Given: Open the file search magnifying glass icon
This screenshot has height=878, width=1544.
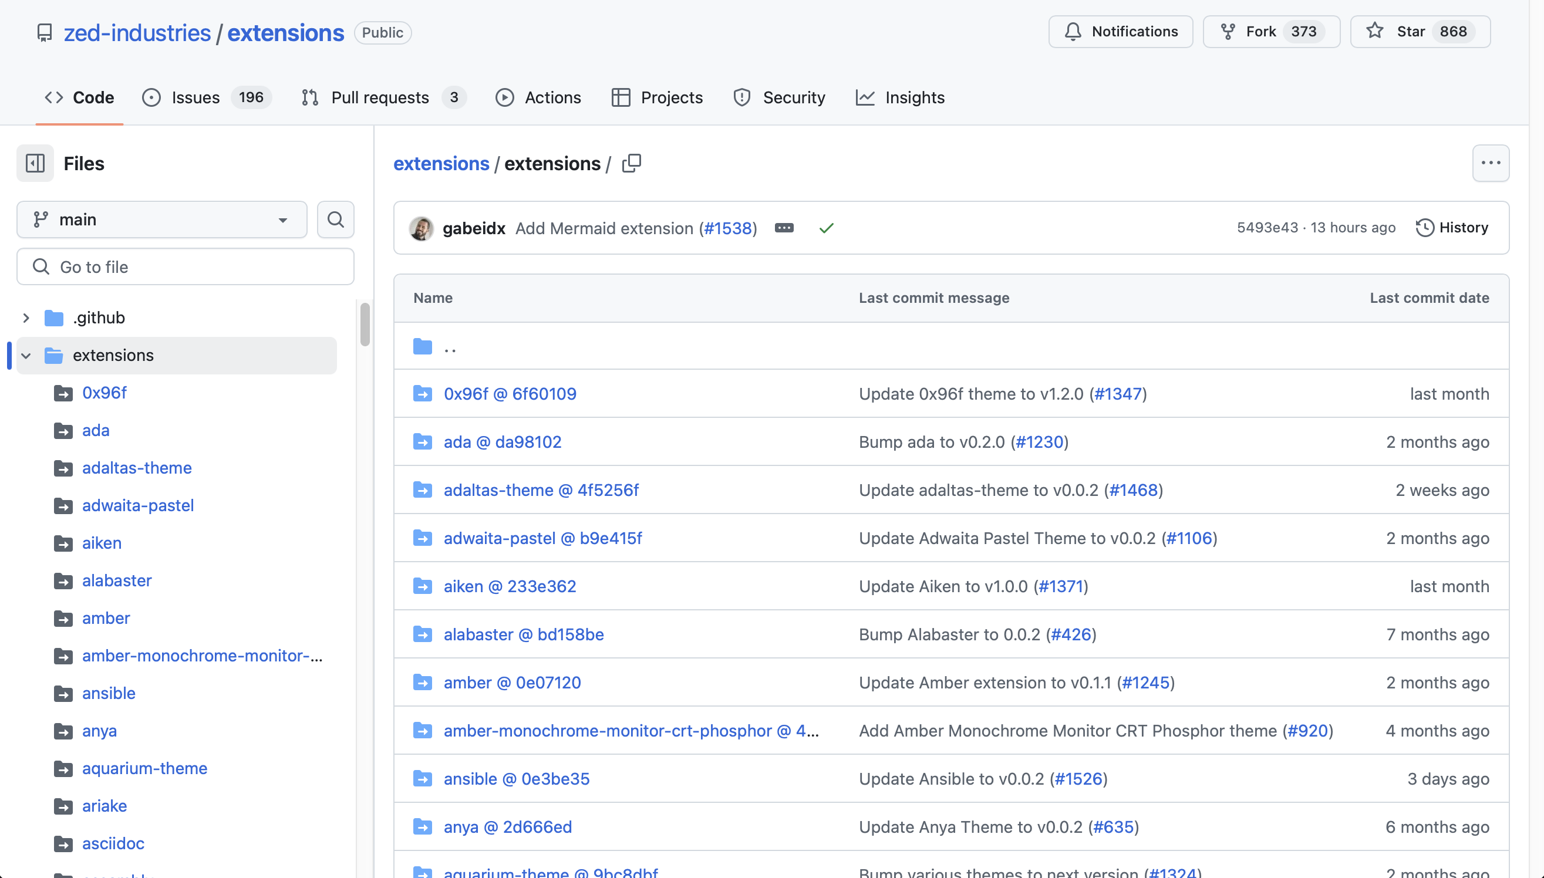Looking at the screenshot, I should click(x=335, y=219).
